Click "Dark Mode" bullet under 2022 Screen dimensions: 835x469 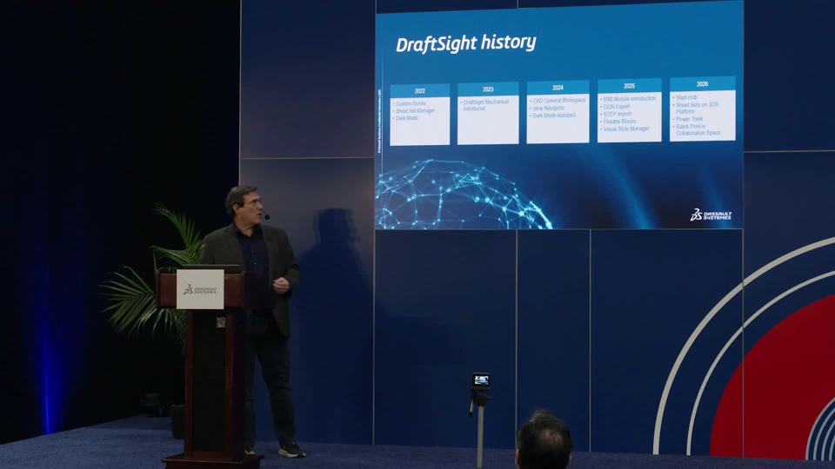(x=406, y=118)
